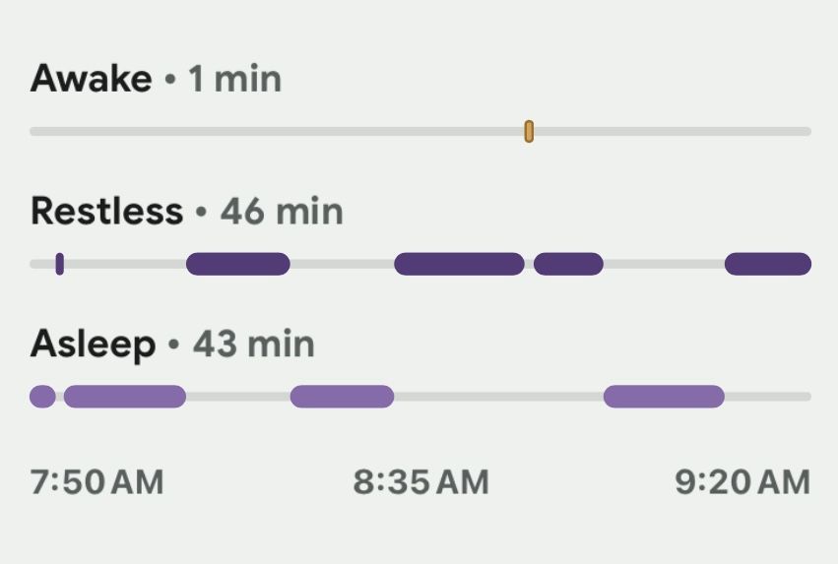
Task: Click the '1 min' awake duration text
Action: click(x=234, y=79)
